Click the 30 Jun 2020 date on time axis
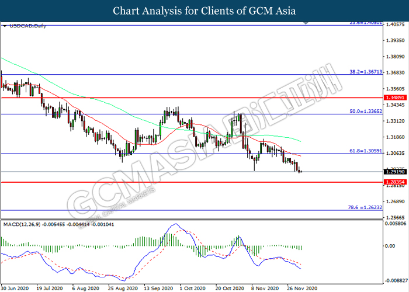The width and height of the screenshot is (409, 292). (15, 288)
